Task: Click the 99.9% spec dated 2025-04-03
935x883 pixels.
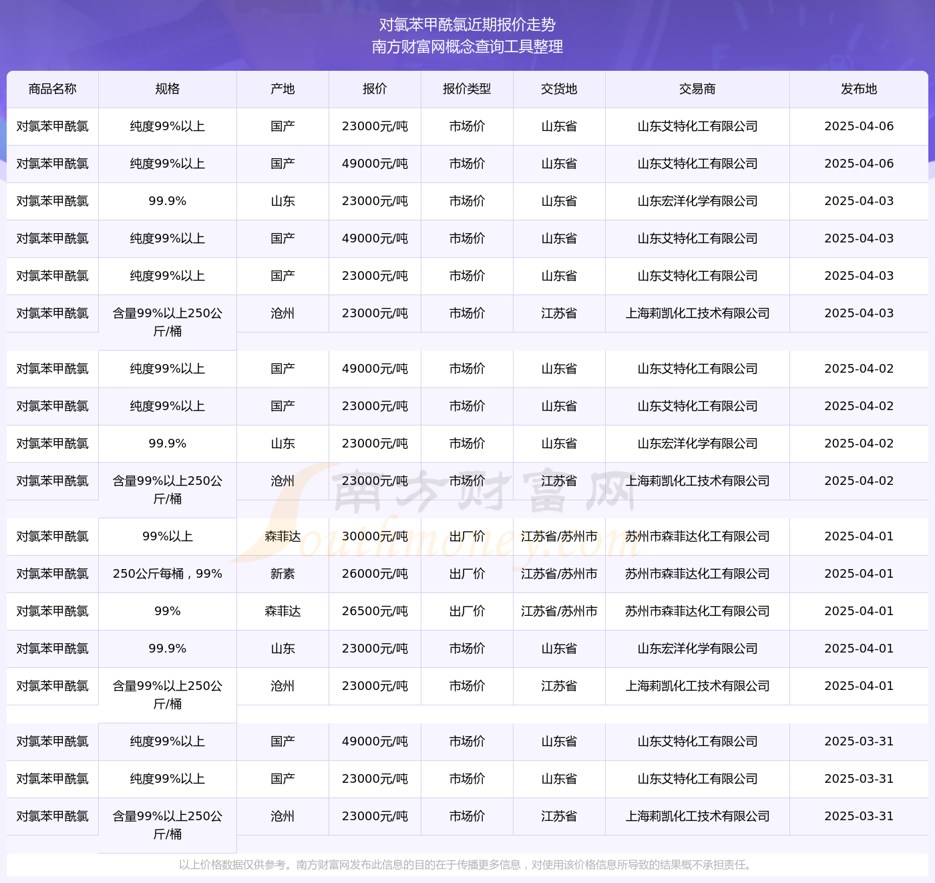Action: (168, 201)
